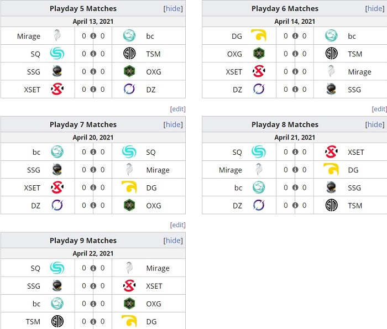
Task: Click the DG yellow logo in Playday 6
Action: 259,35
